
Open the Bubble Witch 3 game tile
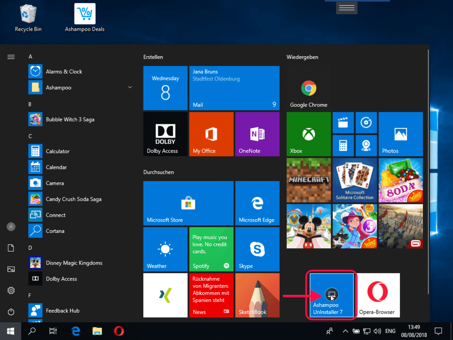coord(355,226)
